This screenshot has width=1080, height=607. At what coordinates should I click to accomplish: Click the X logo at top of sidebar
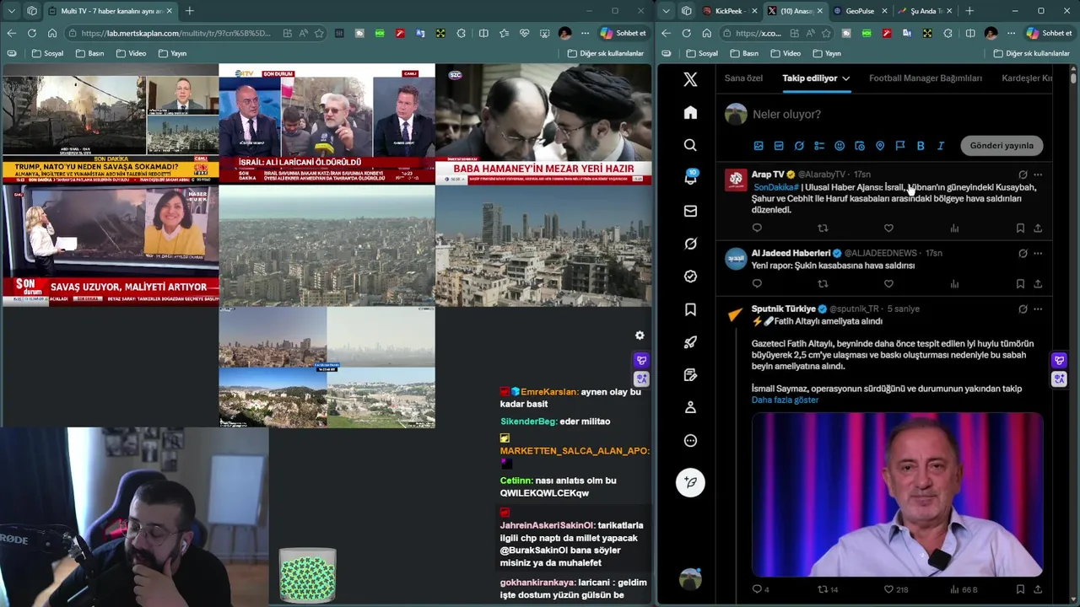[x=690, y=79]
